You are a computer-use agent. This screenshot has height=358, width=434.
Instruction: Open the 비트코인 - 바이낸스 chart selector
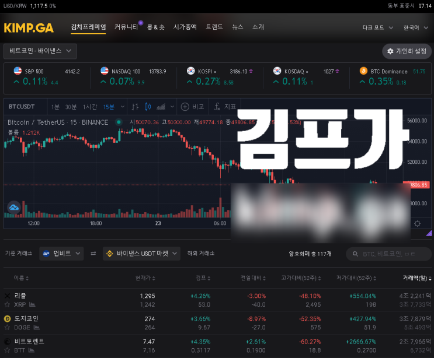pos(40,51)
